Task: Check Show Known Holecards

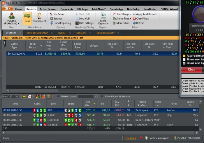Action: coord(102,96)
